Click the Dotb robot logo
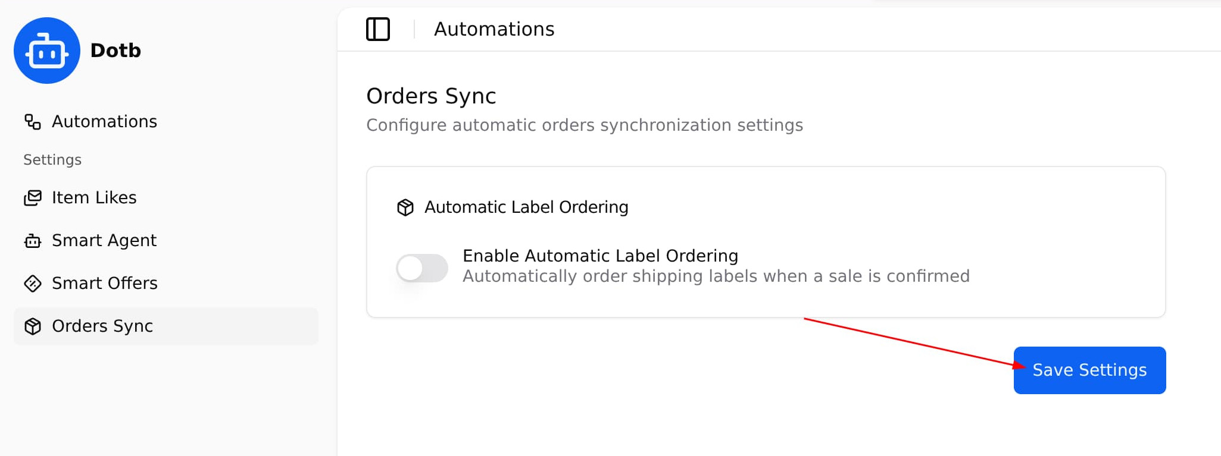 pos(47,51)
